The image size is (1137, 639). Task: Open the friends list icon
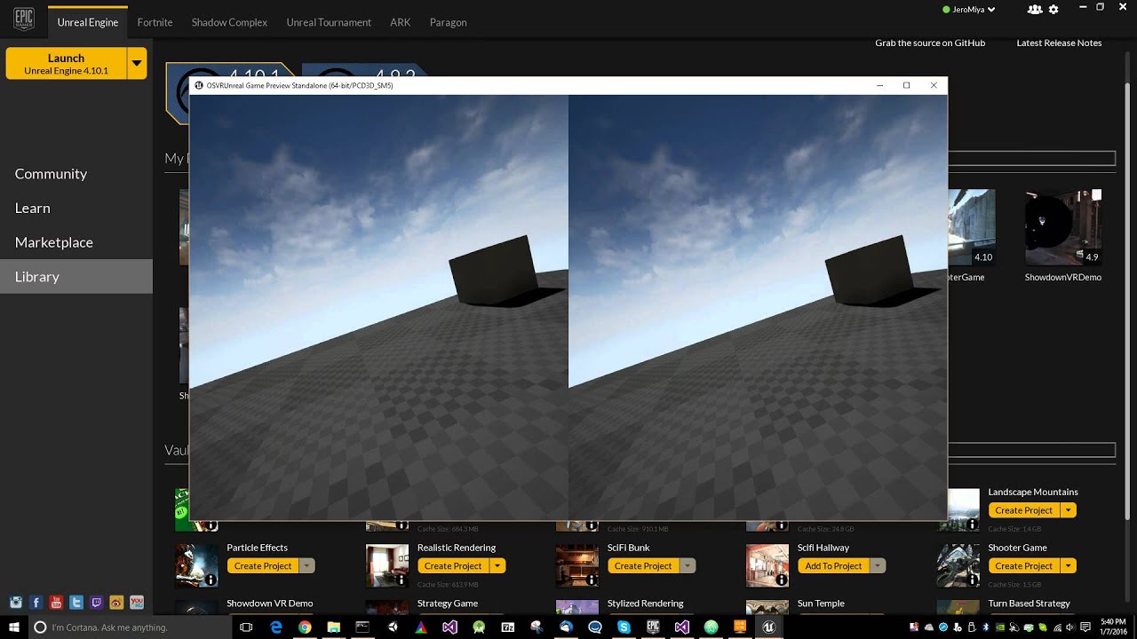pyautogui.click(x=1034, y=10)
